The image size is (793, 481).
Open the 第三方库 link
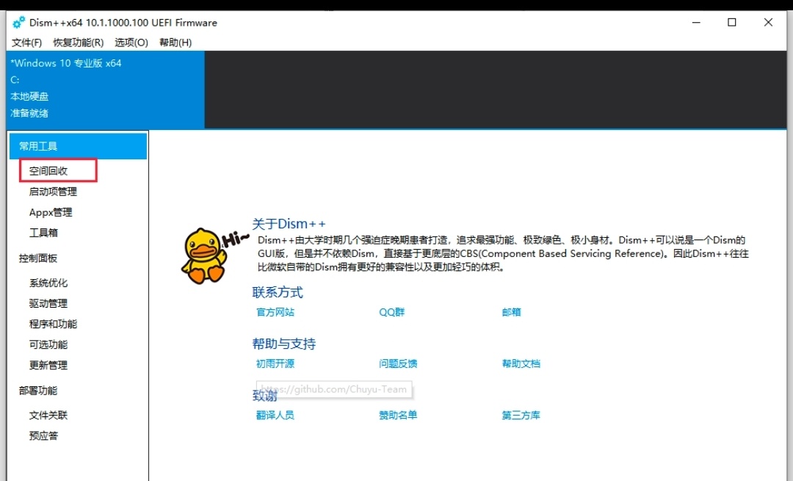coord(521,415)
